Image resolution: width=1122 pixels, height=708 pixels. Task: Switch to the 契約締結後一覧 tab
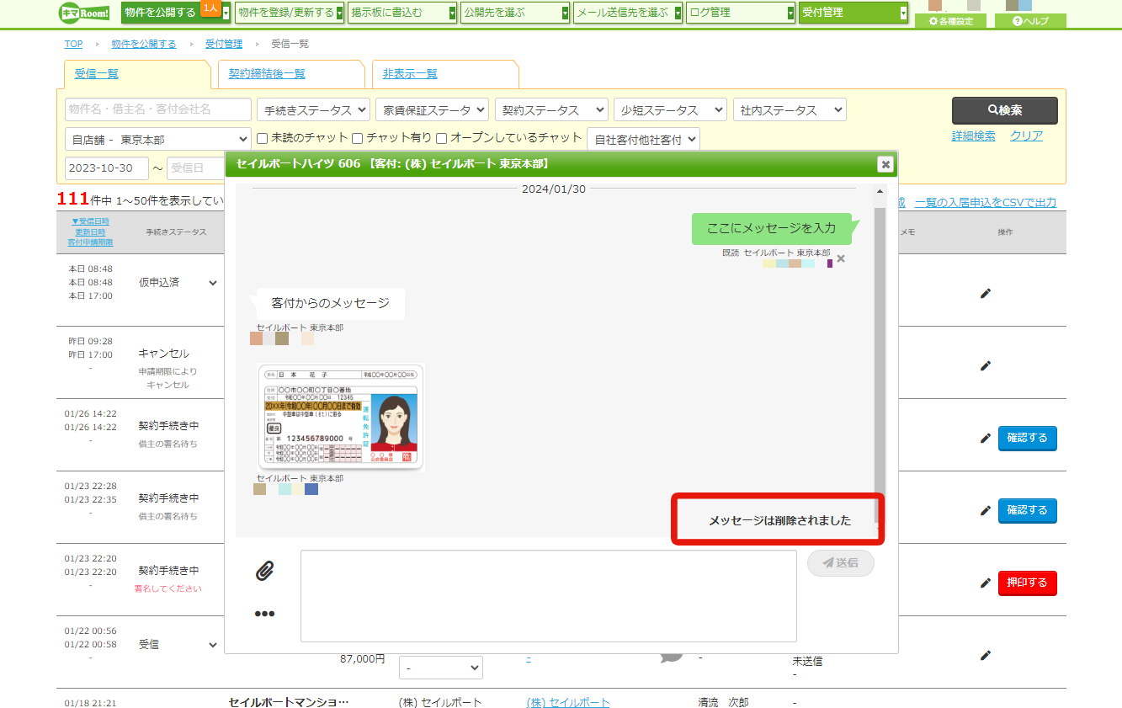coord(267,74)
